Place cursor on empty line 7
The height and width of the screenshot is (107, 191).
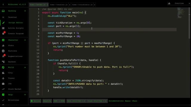pos(109,30)
